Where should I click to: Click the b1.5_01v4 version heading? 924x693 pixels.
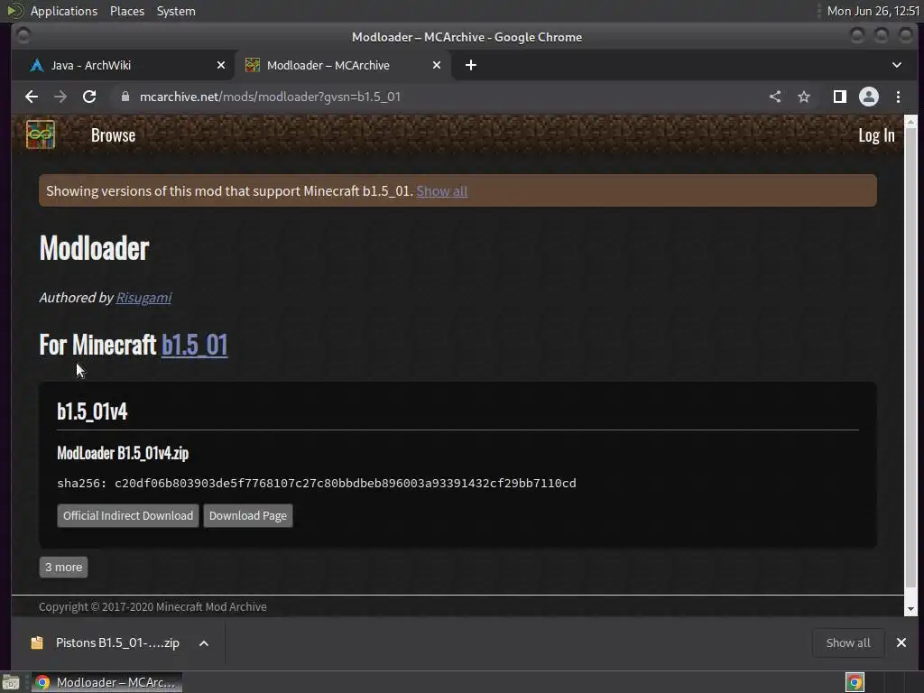pyautogui.click(x=92, y=411)
